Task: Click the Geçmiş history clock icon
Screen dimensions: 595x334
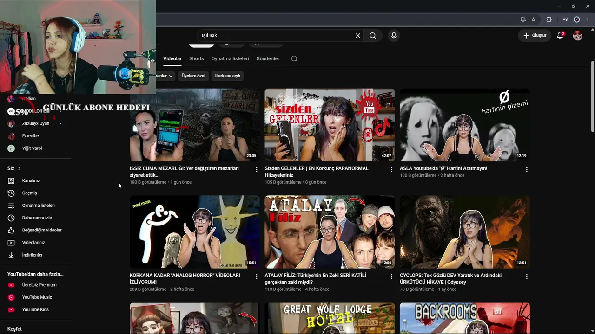Action: [11, 193]
